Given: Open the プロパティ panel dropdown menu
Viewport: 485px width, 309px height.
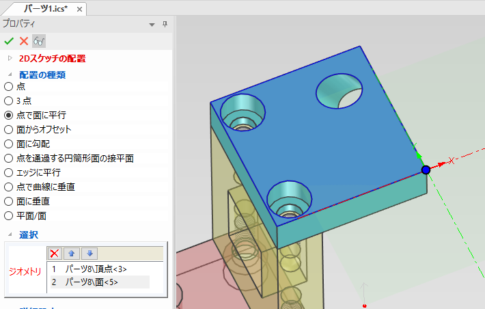Looking at the screenshot, I should pyautogui.click(x=152, y=24).
